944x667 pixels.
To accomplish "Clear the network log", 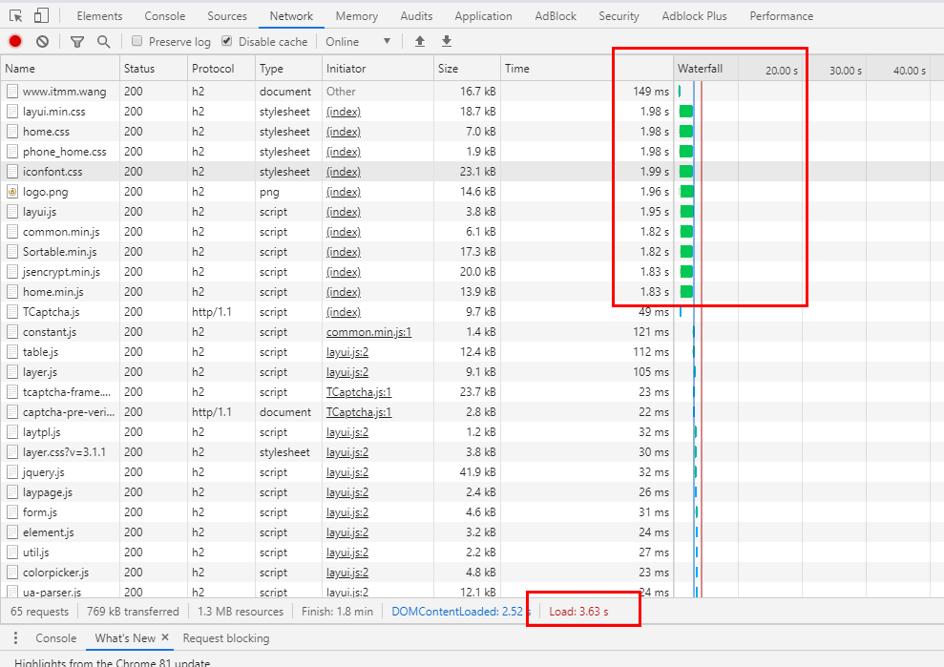I will click(x=42, y=42).
